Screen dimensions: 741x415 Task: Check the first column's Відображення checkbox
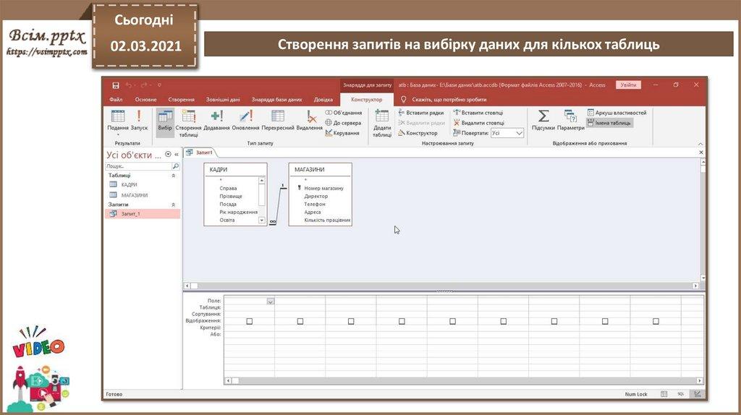coord(250,321)
